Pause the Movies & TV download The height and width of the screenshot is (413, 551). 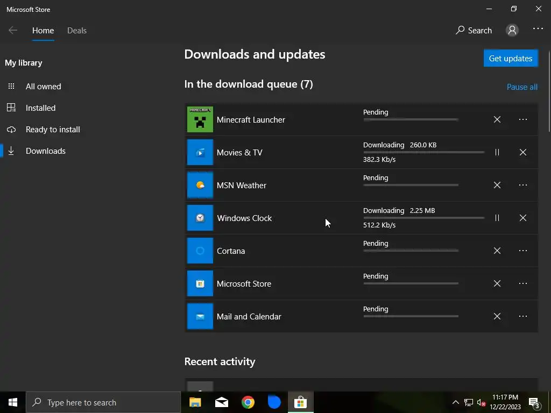497,152
